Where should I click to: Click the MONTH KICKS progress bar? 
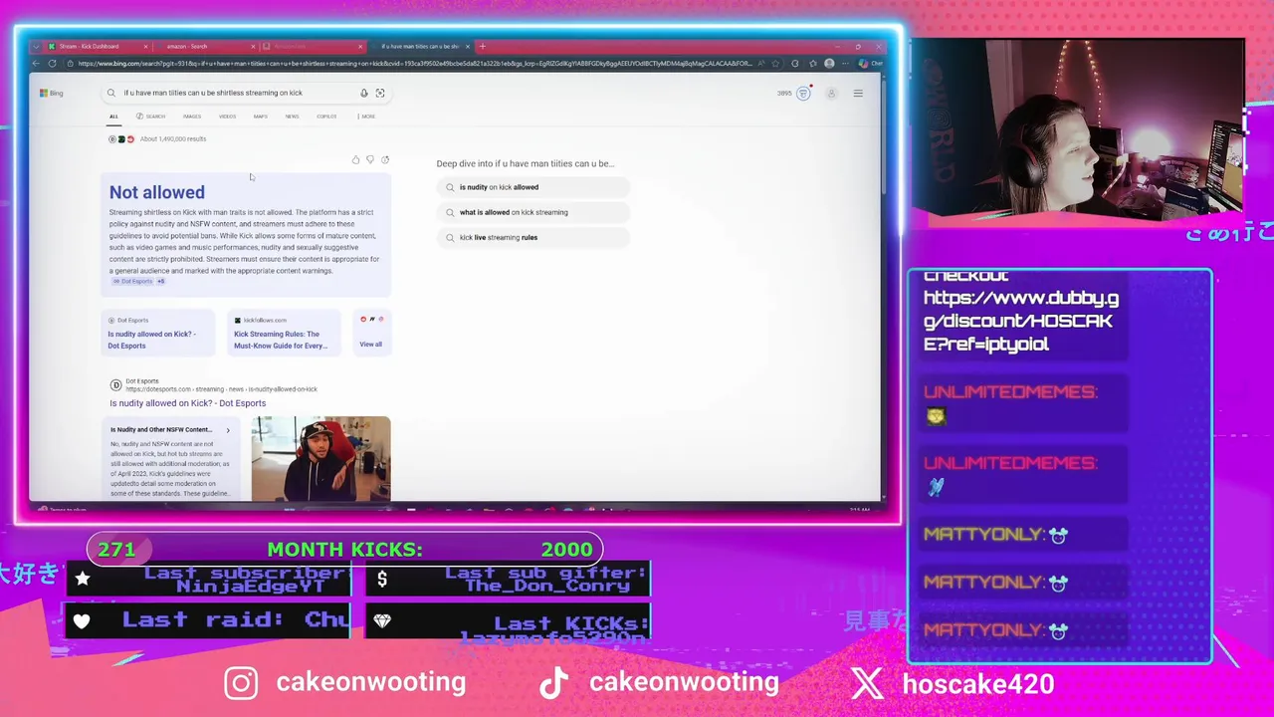[x=344, y=549]
